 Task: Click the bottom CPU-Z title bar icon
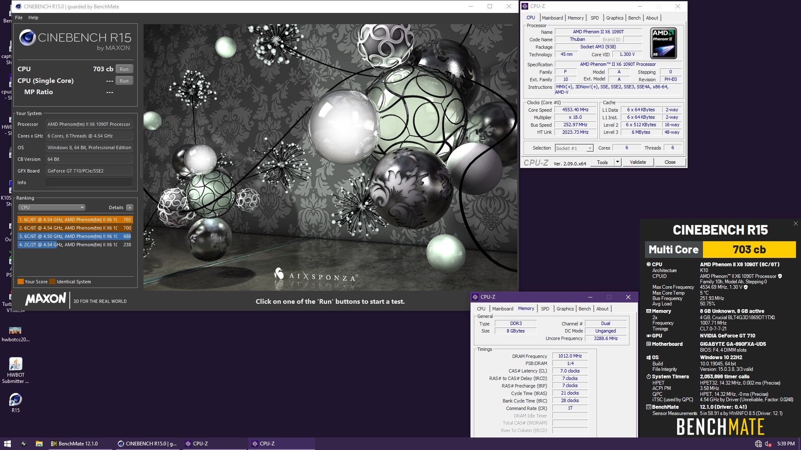pos(475,297)
